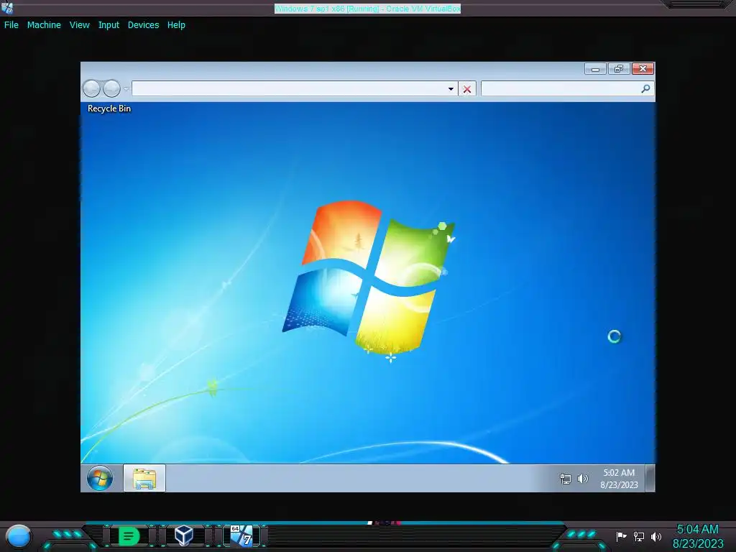Viewport: 736px width, 552px height.
Task: Click guest network tray icon
Action: tap(566, 479)
